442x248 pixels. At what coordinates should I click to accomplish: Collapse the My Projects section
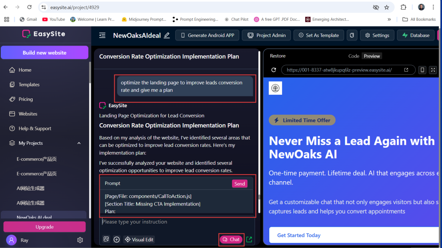click(x=79, y=143)
